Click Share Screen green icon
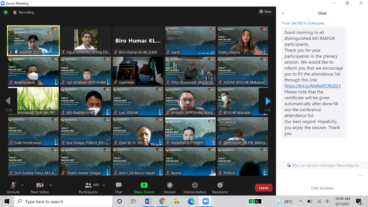 tap(144, 185)
